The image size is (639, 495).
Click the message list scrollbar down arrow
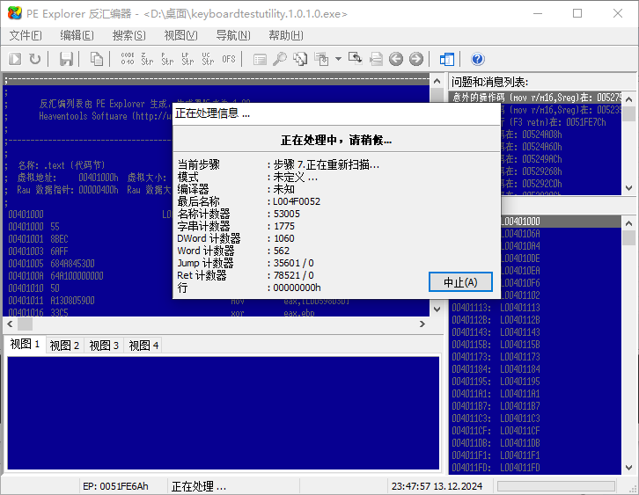tap(628, 188)
